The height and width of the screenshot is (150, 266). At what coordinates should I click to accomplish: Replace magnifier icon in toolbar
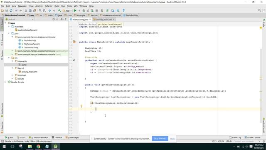pos(44,10)
